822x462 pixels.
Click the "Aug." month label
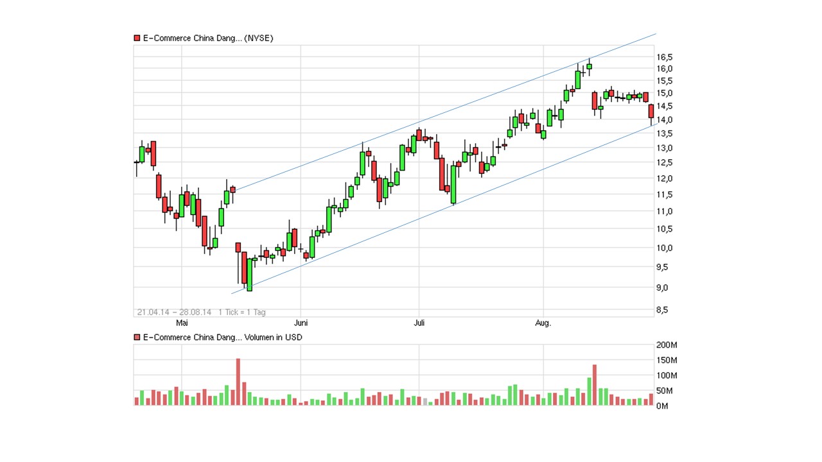[543, 323]
